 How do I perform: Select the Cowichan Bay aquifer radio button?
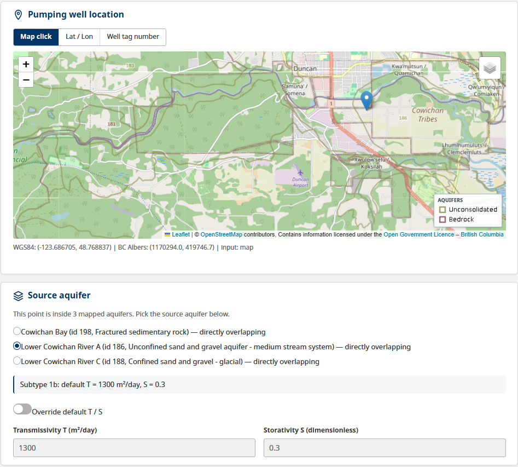coord(17,331)
